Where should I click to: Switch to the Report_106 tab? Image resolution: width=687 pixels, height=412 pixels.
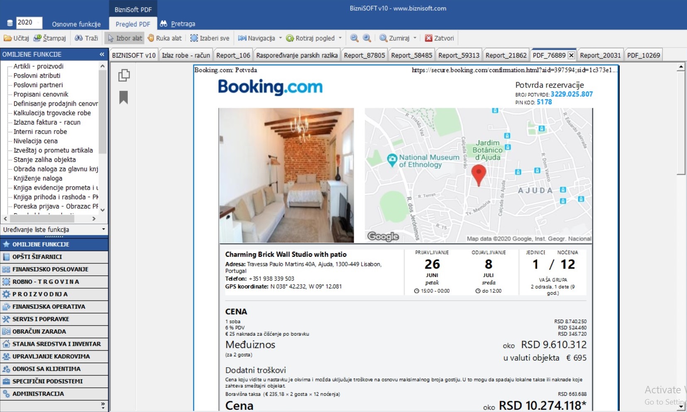tap(233, 55)
